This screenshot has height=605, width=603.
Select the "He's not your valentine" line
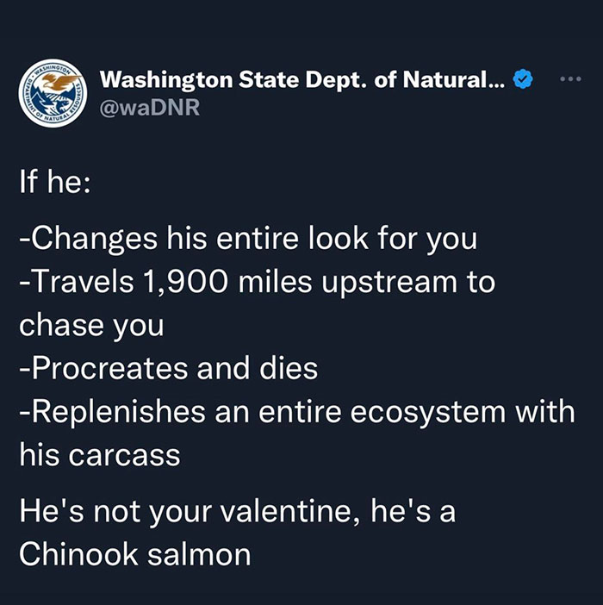(x=238, y=512)
